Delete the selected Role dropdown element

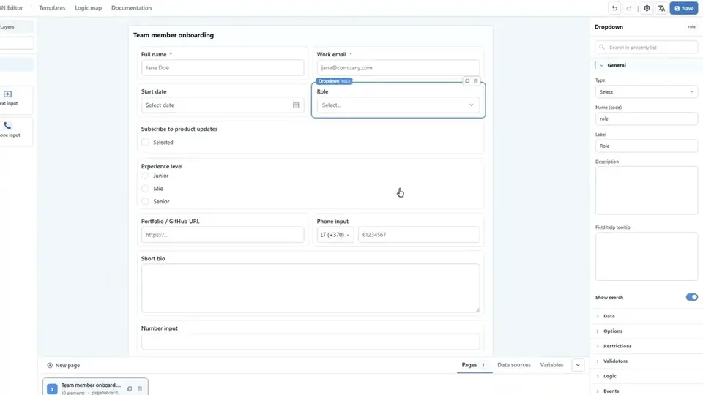[x=476, y=81]
